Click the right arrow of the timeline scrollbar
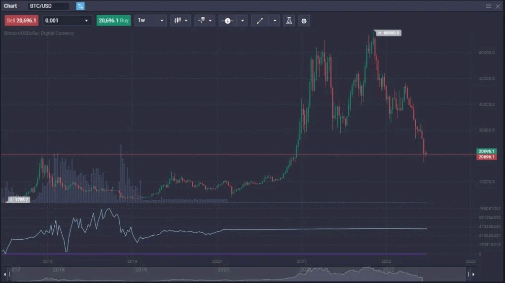The image size is (505, 283). pos(473,274)
